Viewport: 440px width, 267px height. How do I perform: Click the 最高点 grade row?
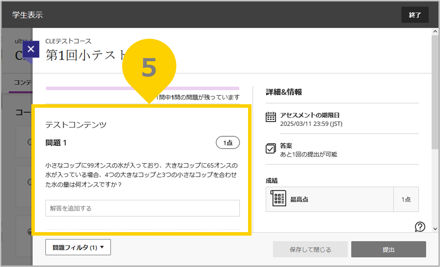click(x=342, y=199)
